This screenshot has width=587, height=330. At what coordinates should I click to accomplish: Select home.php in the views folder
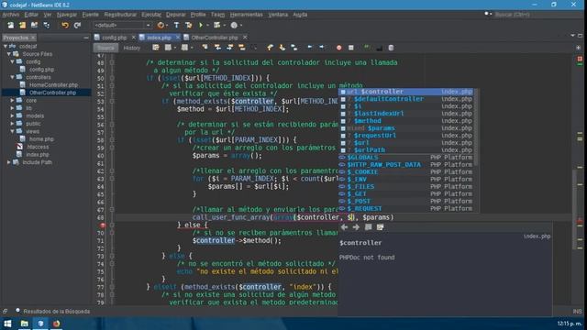[41, 138]
